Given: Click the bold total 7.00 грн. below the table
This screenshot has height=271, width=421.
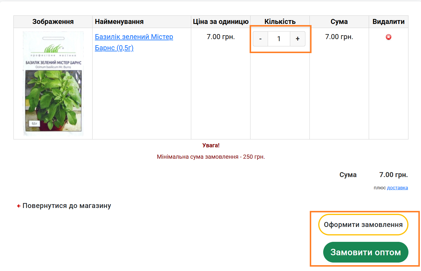Looking at the screenshot, I should (393, 175).
